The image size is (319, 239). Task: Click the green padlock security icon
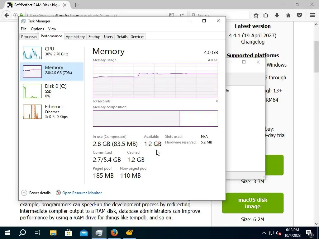(21, 15)
